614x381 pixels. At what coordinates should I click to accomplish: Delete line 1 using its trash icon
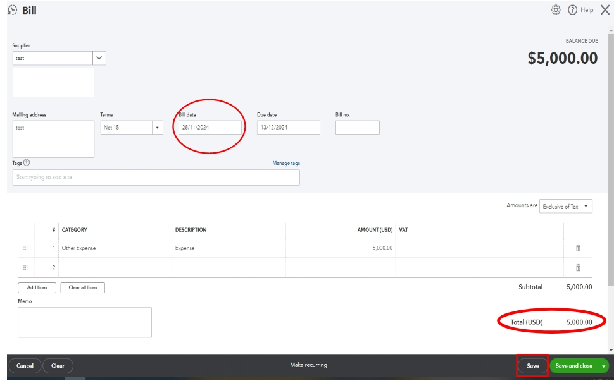580,249
